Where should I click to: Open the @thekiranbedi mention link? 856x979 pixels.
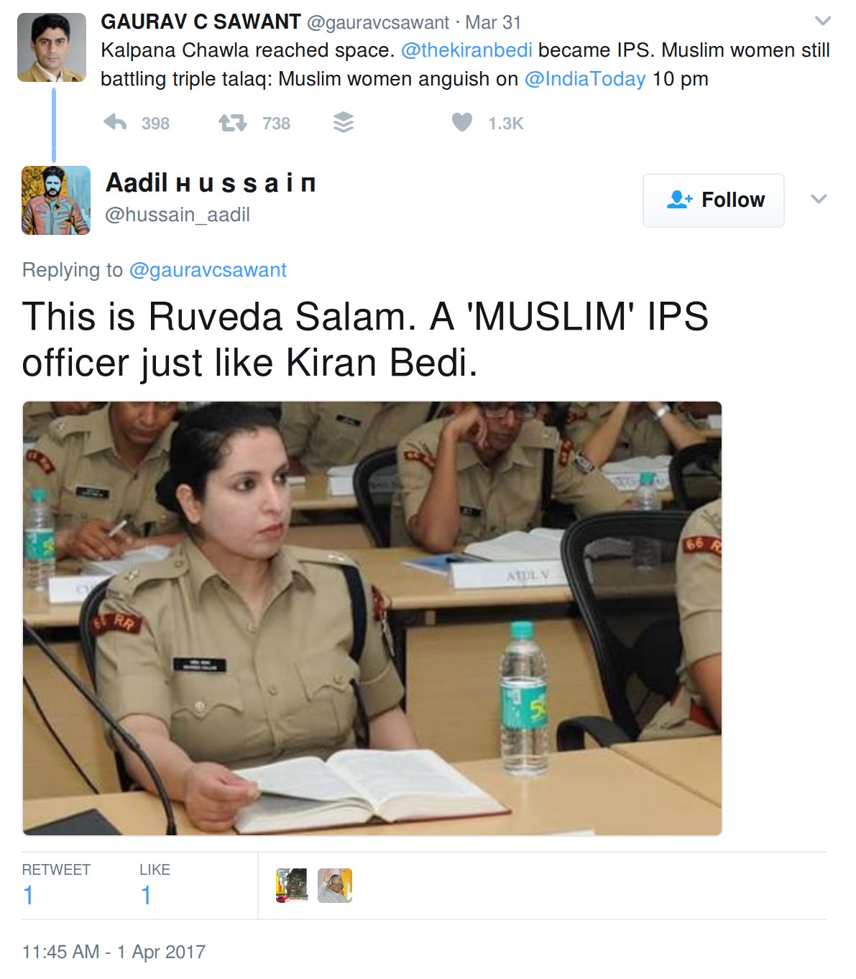[x=466, y=50]
